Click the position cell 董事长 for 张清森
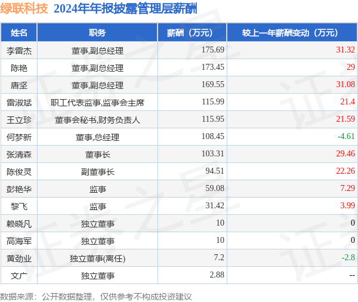The width and height of the screenshot is (358, 302). pos(97,155)
